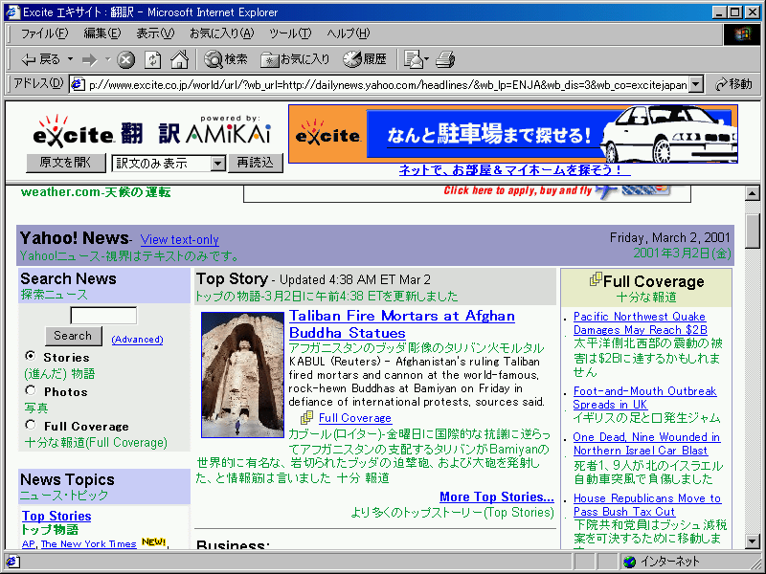Stop page loading with the Stop icon

125,59
